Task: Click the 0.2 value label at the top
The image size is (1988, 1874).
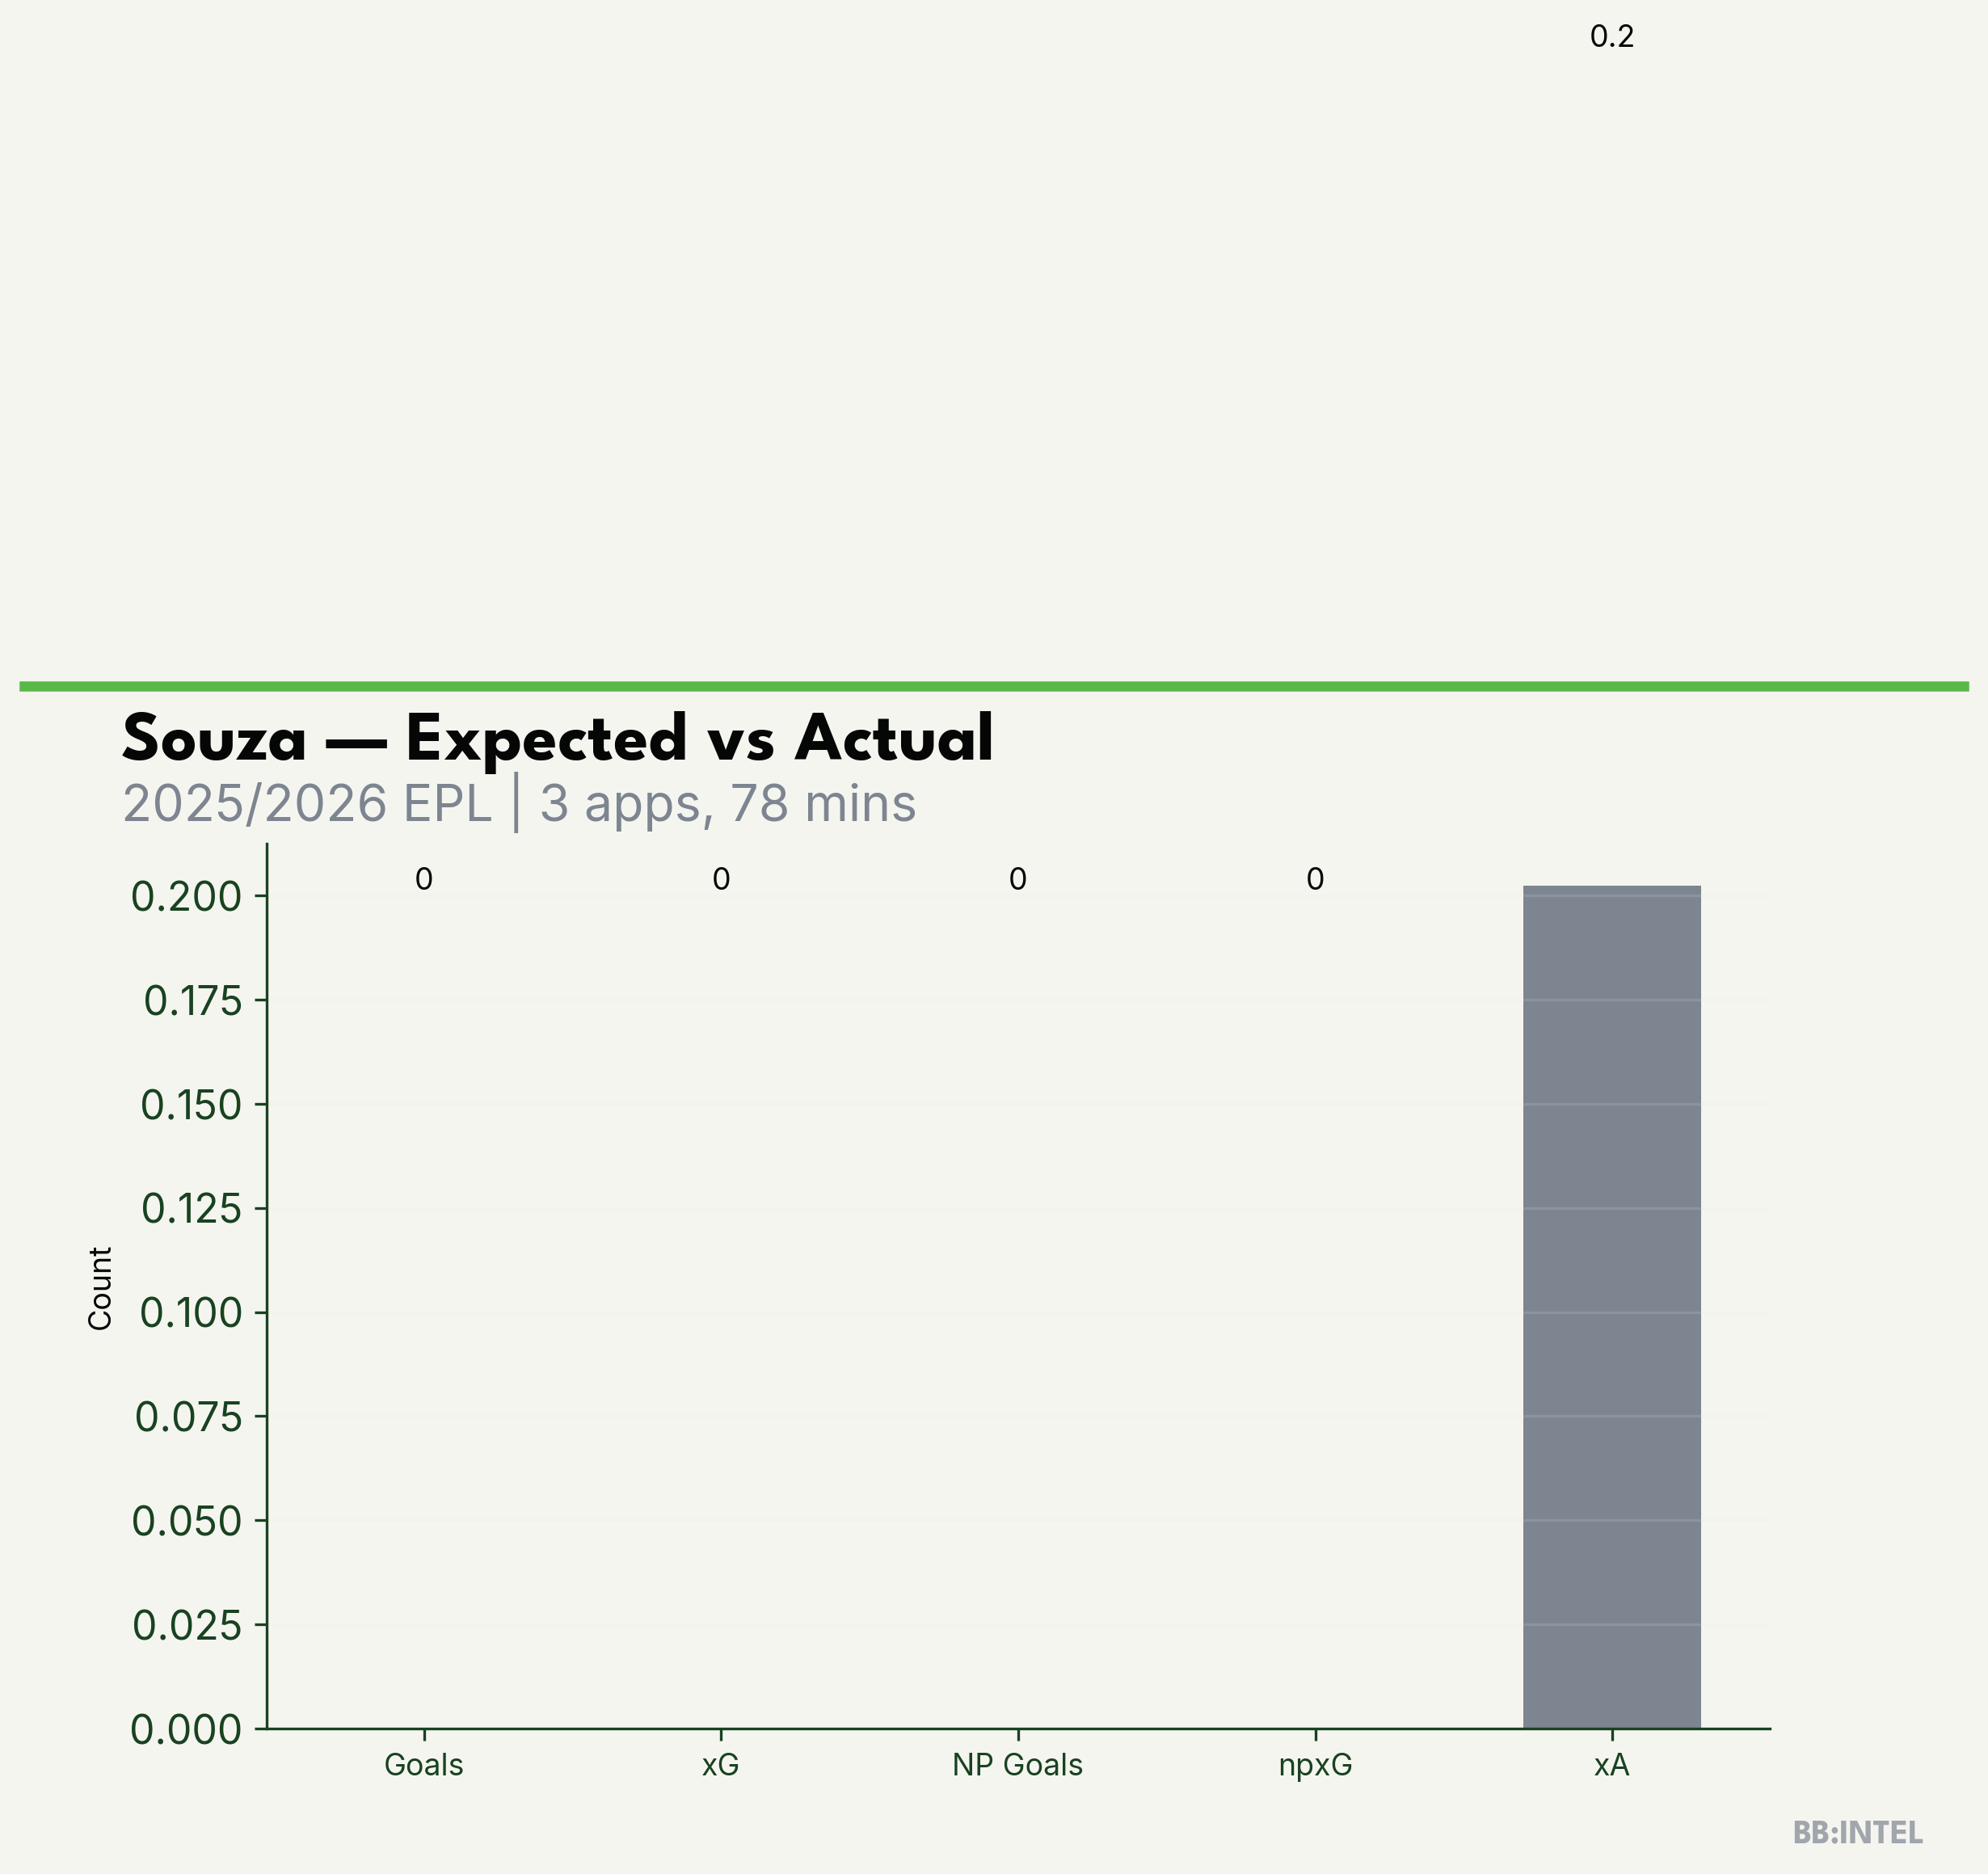Action: (1611, 37)
